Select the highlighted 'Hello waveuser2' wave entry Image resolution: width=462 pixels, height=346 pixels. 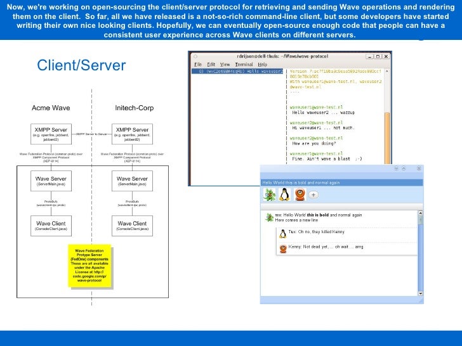(237, 71)
